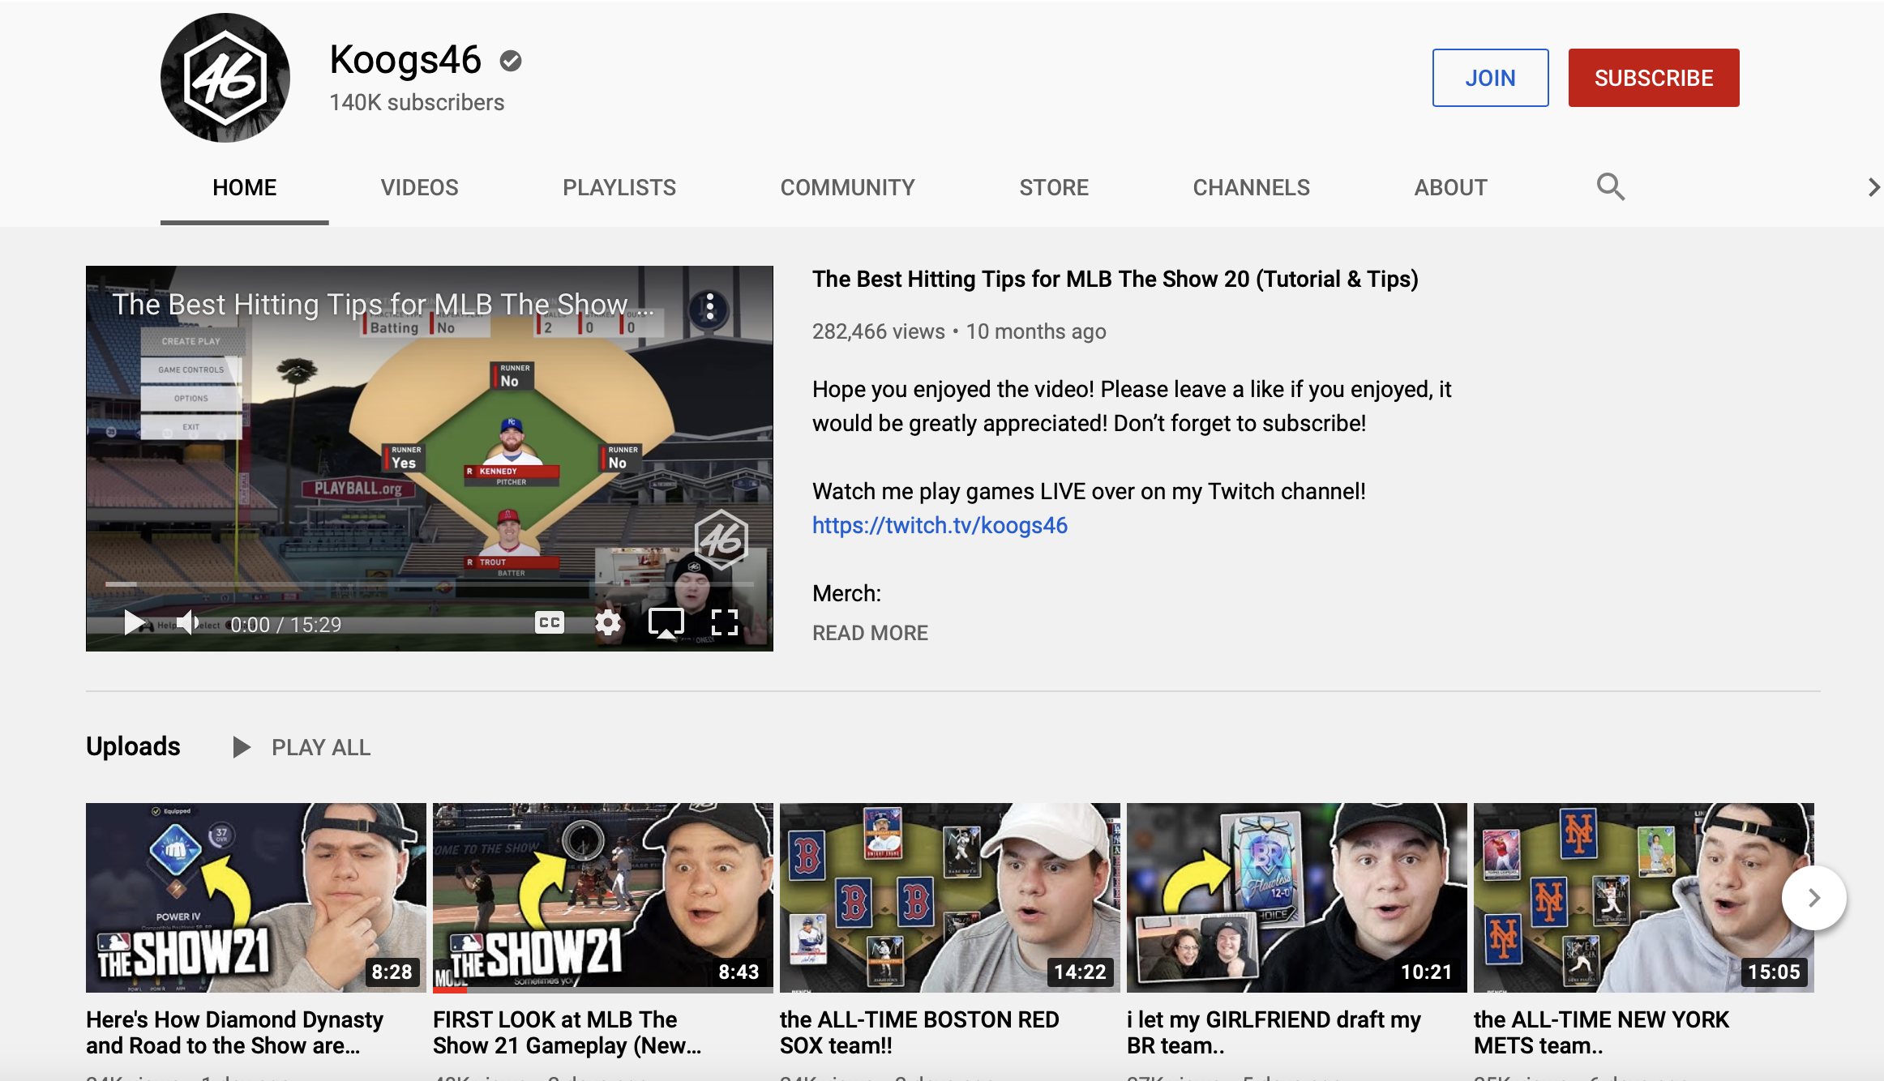Click the red SUBSCRIBE button
The width and height of the screenshot is (1884, 1081).
pyautogui.click(x=1654, y=78)
